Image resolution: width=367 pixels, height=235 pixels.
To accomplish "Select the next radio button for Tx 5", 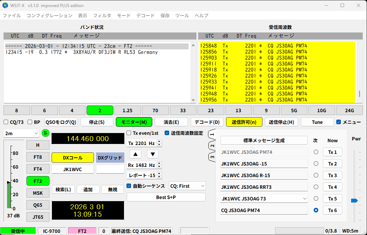I will tap(316, 199).
